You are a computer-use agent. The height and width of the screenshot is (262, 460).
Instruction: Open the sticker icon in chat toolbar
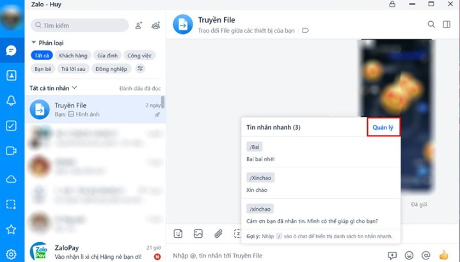click(x=178, y=234)
